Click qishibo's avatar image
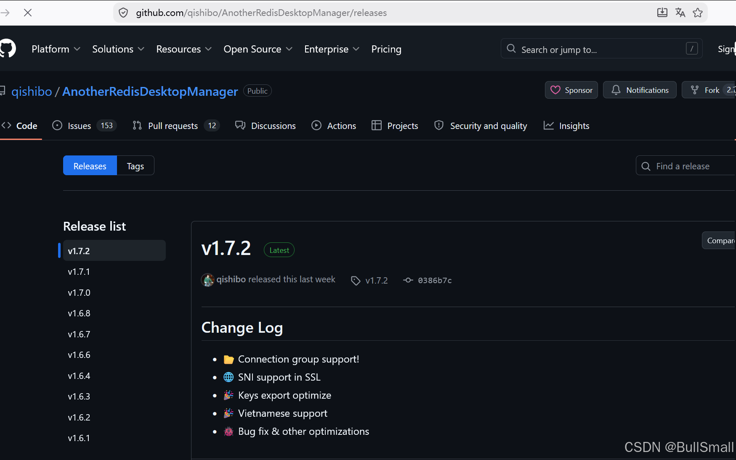 tap(208, 280)
